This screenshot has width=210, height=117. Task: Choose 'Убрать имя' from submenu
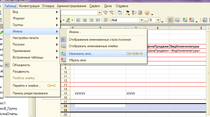click(78, 60)
